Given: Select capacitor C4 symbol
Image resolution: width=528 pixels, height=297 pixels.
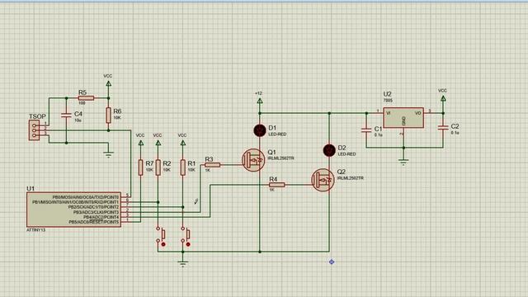Looking at the screenshot, I should (66, 115).
